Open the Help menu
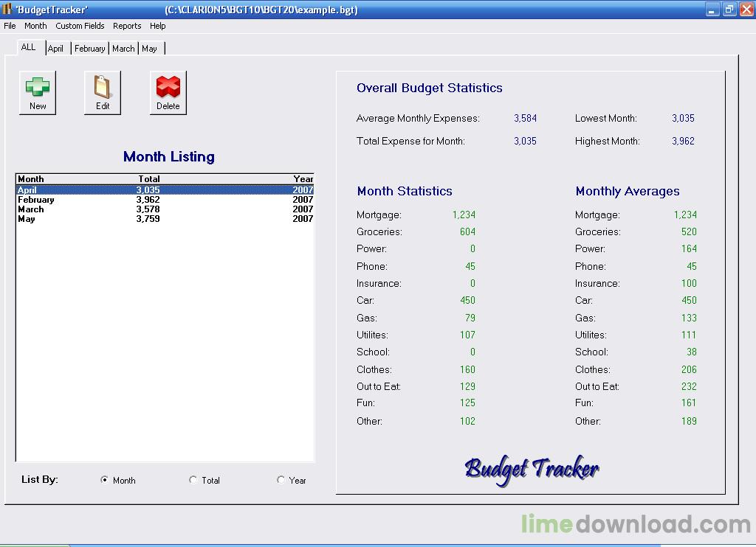Screen dimensions: 756x547 coord(158,26)
